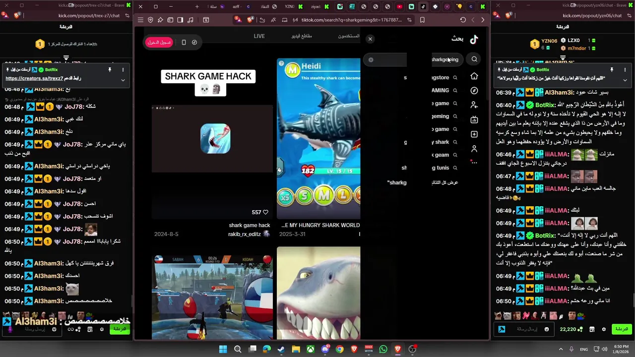Open the SABAH vs KEDAH game video thumbnail
Screen dimensions: 635x357
pos(212,297)
